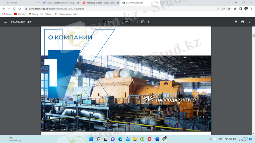255x143 pixels.
Task: Go back in browser history
Action: (4, 9)
